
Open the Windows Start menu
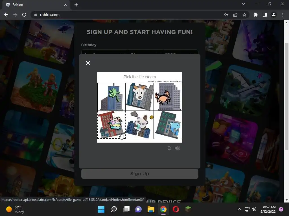tap(101, 209)
